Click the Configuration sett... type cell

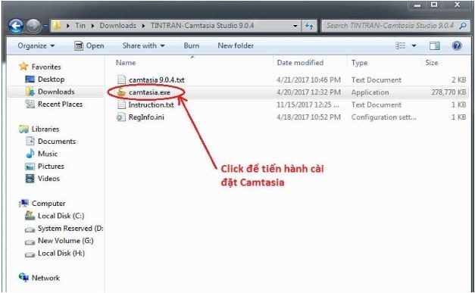click(x=383, y=117)
